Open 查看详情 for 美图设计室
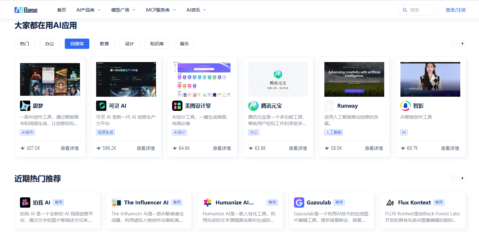479x243 pixels. click(x=222, y=148)
